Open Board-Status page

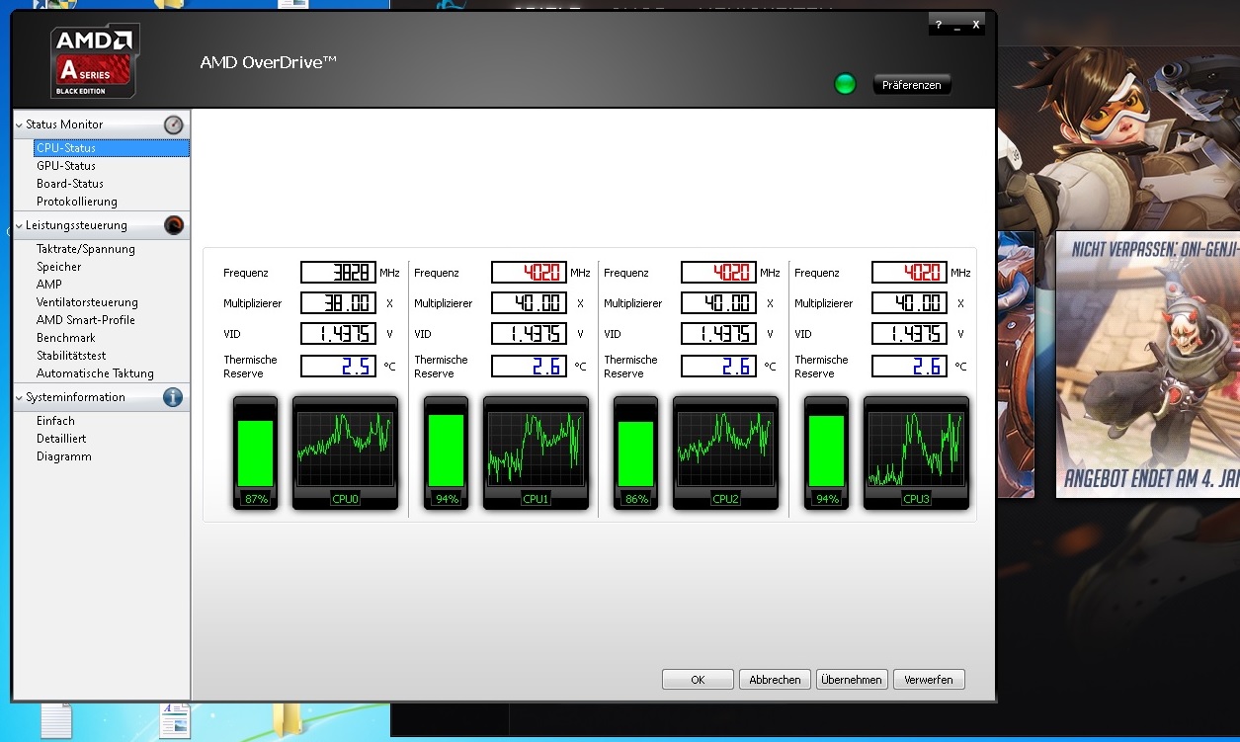pos(70,184)
